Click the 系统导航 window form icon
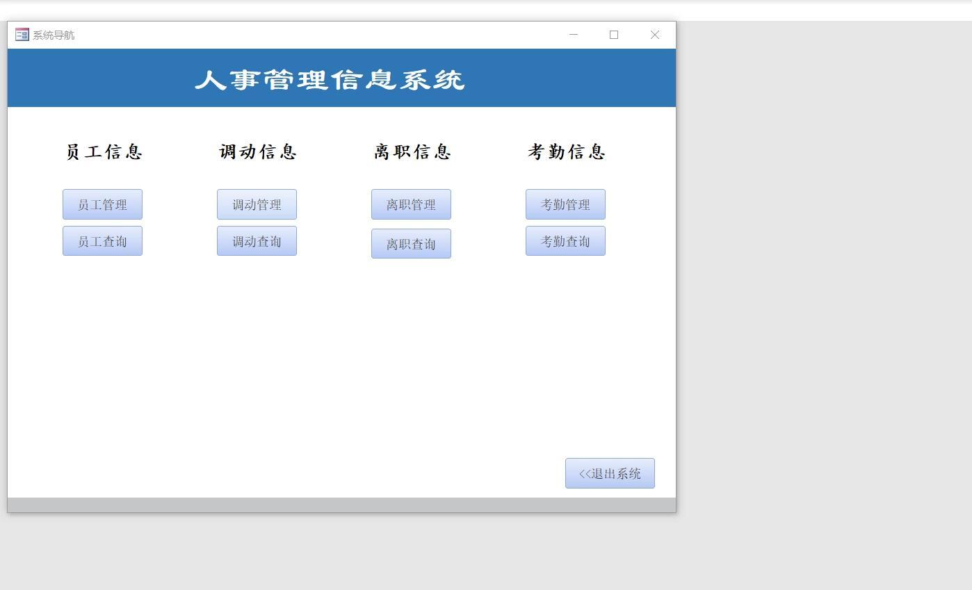 tap(22, 35)
